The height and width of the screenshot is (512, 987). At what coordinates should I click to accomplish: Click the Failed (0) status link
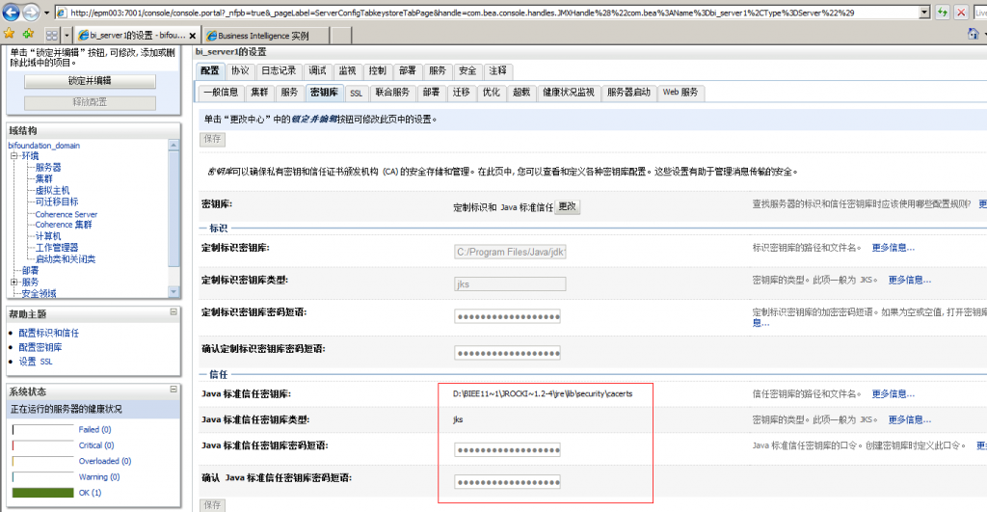(x=95, y=429)
